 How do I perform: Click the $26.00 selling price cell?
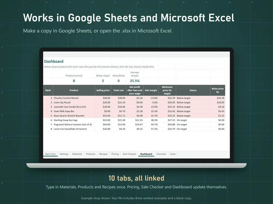pos(103,102)
